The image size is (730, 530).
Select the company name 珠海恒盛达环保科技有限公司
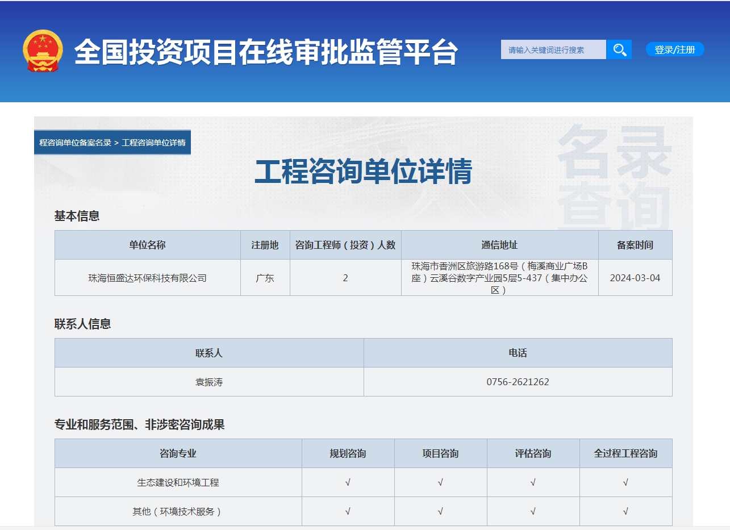coord(147,278)
